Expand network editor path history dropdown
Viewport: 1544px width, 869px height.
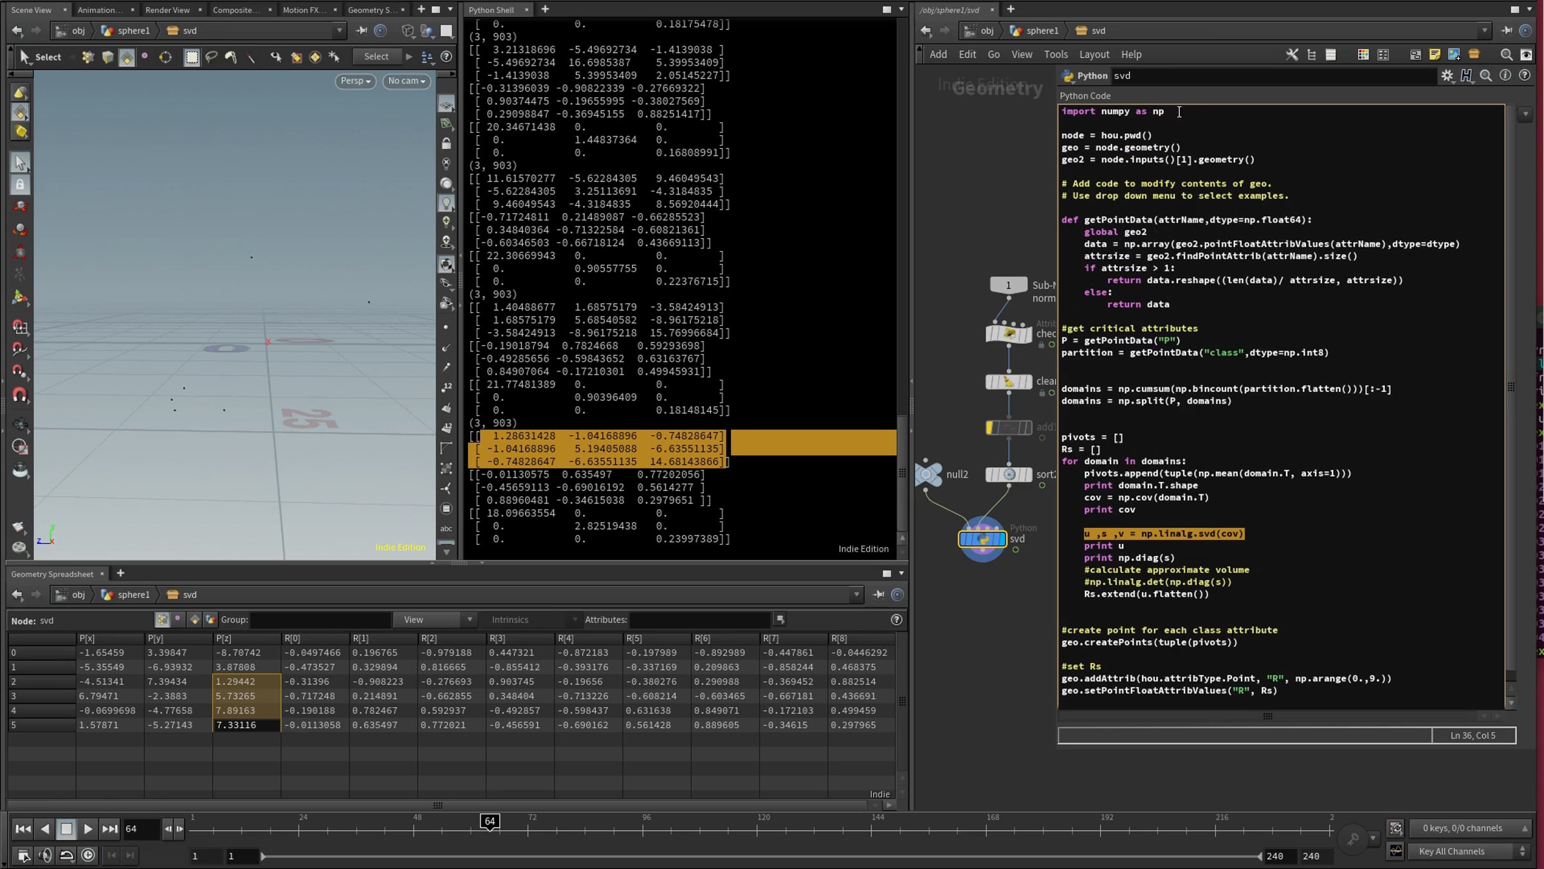[1485, 30]
